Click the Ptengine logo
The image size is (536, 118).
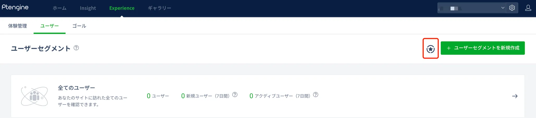pos(15,7)
